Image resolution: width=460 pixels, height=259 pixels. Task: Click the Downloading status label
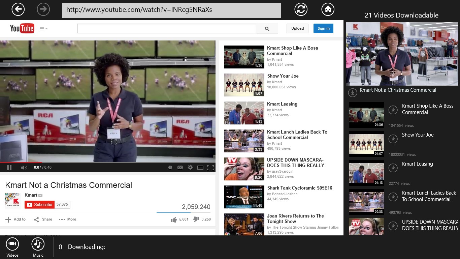coord(87,247)
